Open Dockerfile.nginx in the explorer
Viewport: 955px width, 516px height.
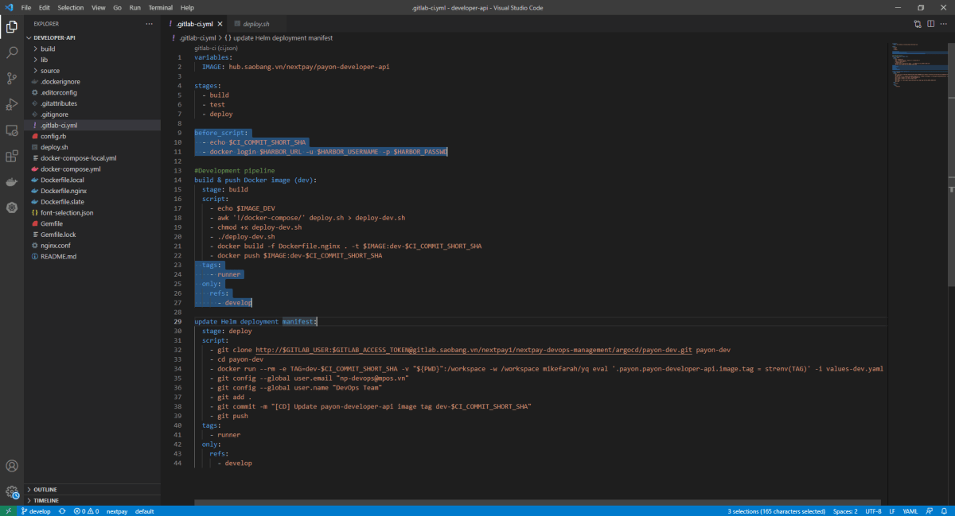(x=64, y=191)
